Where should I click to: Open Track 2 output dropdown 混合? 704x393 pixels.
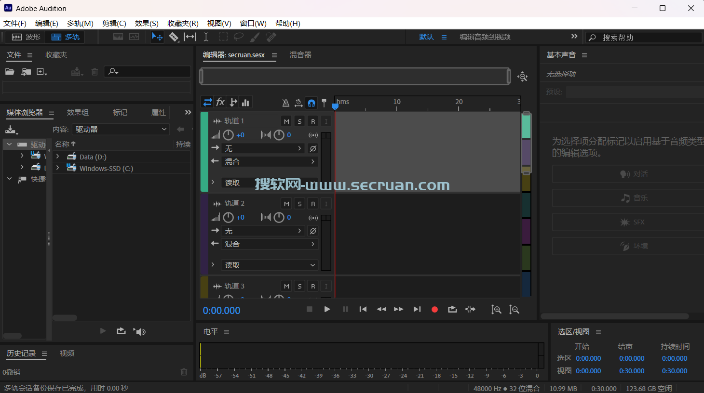pyautogui.click(x=270, y=244)
